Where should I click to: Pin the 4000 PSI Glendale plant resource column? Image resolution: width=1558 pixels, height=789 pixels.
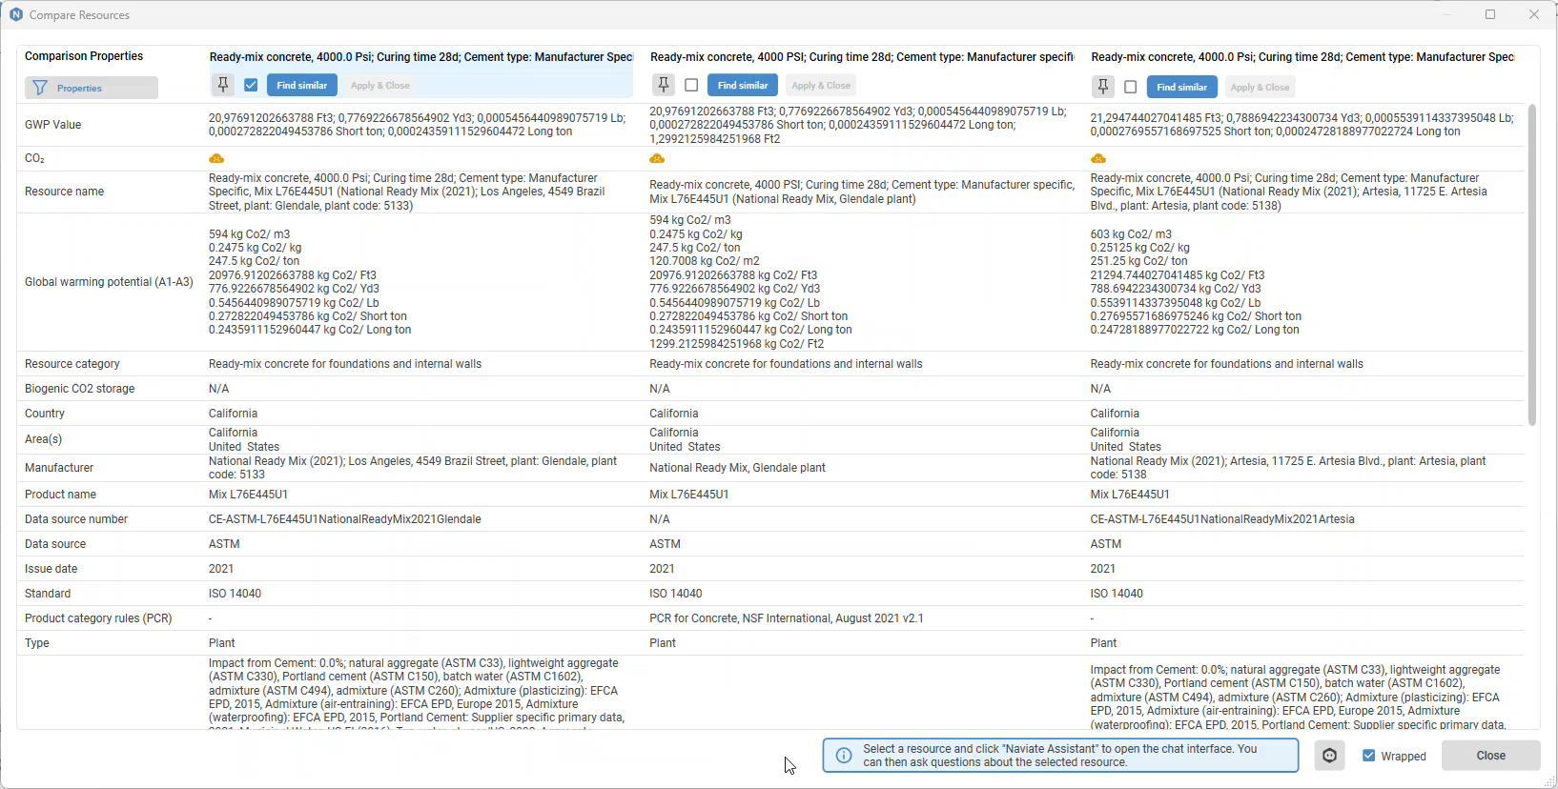[664, 85]
